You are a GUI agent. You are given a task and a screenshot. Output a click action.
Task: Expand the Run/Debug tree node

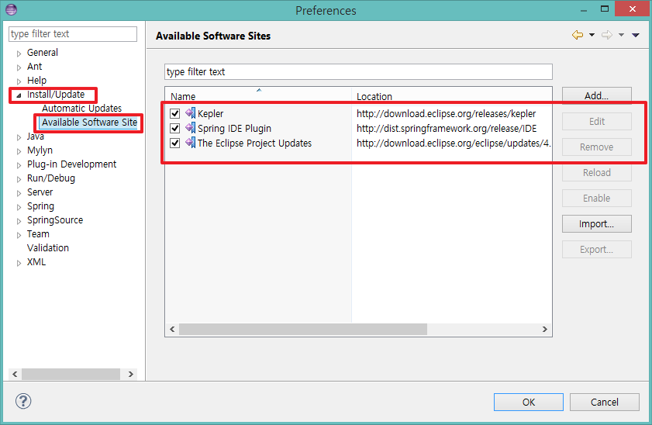[19, 178]
